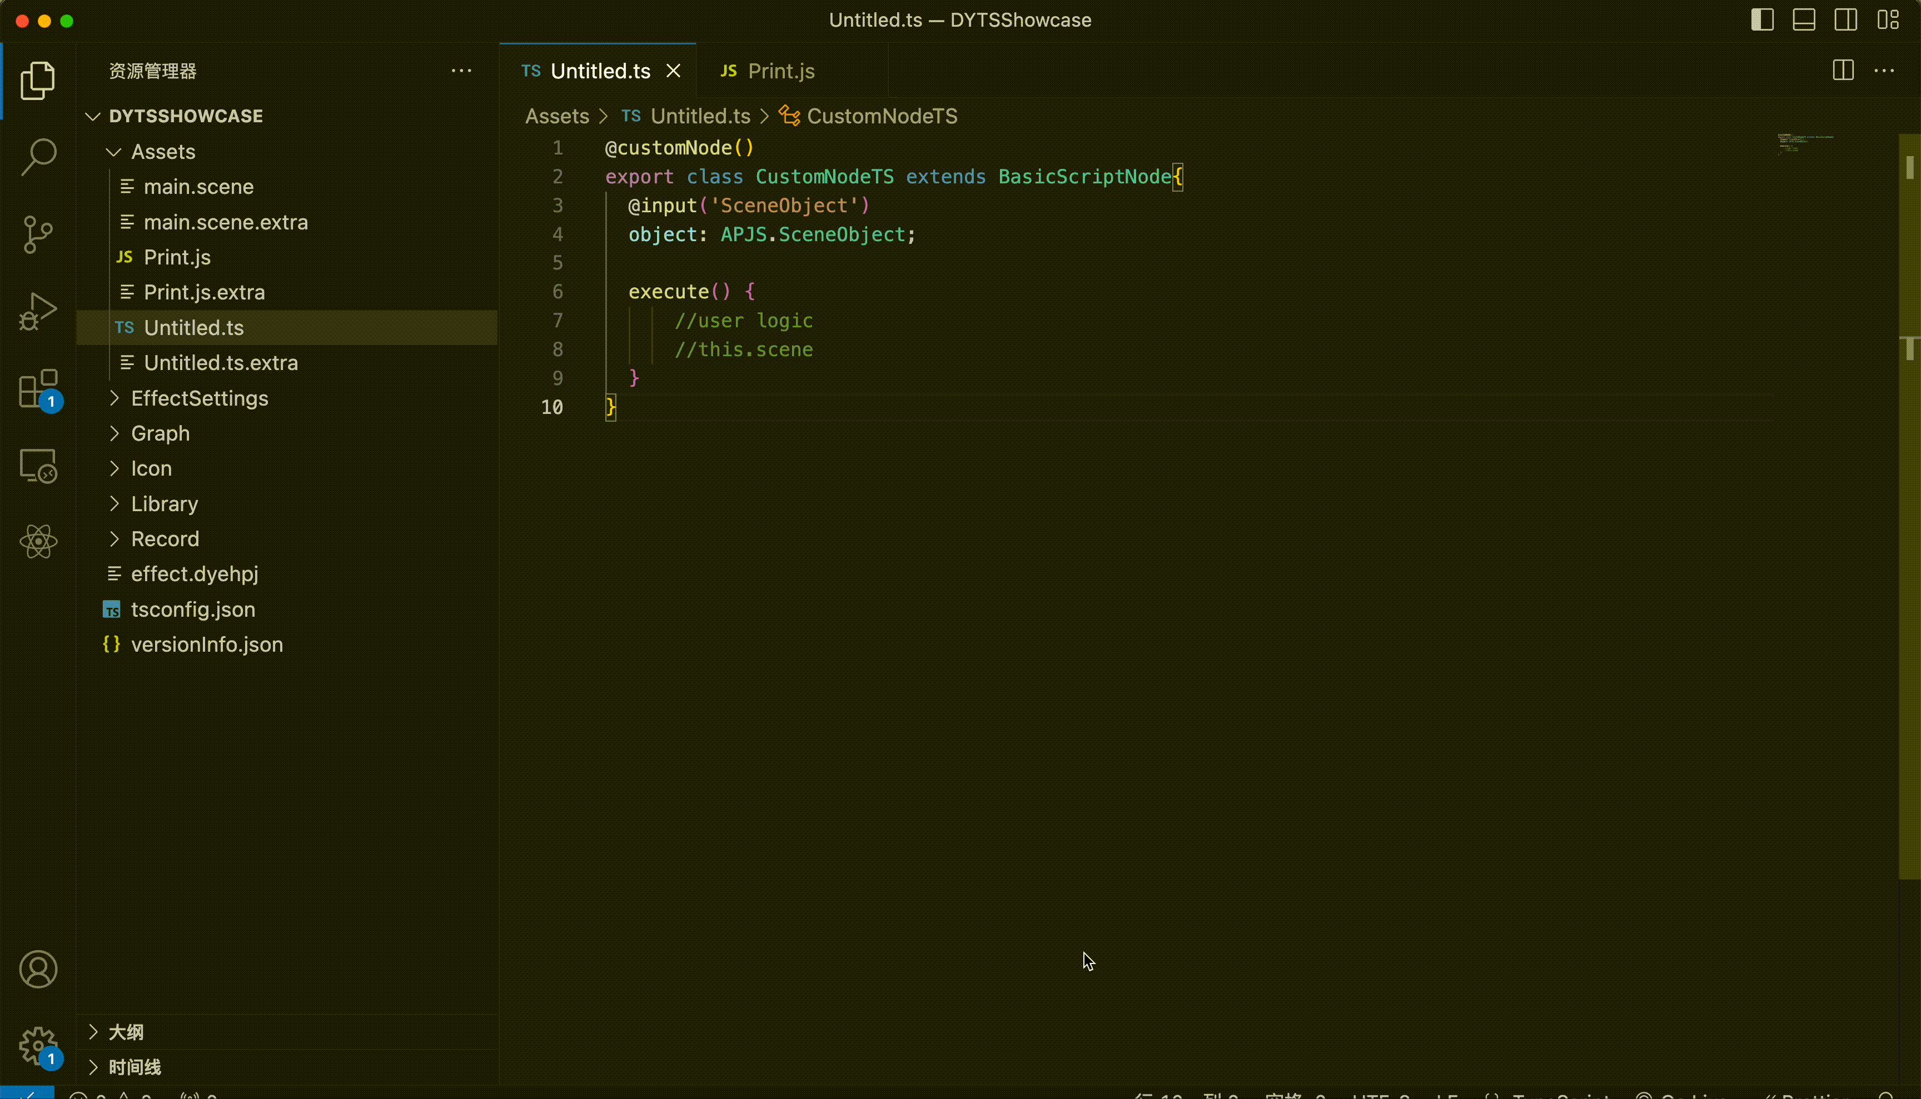Open the Explorer view in activity bar
Viewport: 1921px width, 1099px height.
(x=38, y=81)
